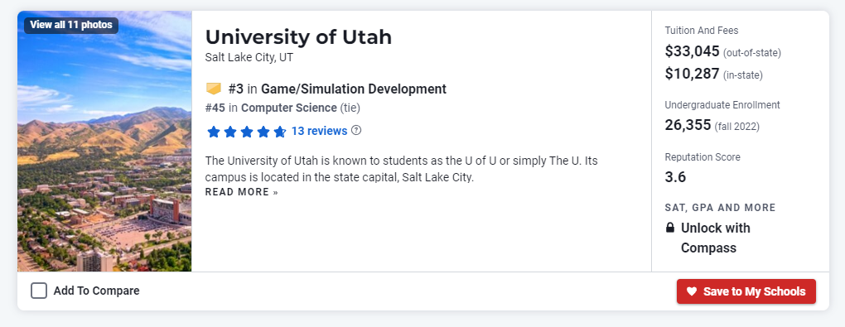Click the out-of-state tuition amount $33,045
Viewport: 845px width, 327px height.
click(692, 51)
